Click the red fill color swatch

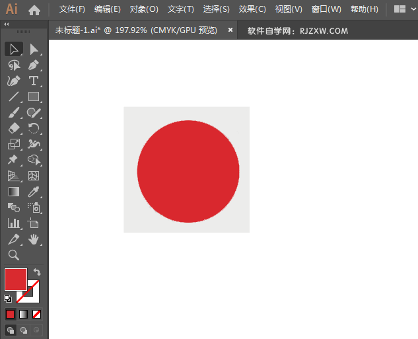(x=15, y=279)
